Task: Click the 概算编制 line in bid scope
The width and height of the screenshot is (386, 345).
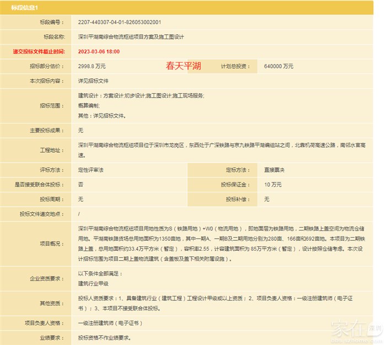Action: coord(89,105)
